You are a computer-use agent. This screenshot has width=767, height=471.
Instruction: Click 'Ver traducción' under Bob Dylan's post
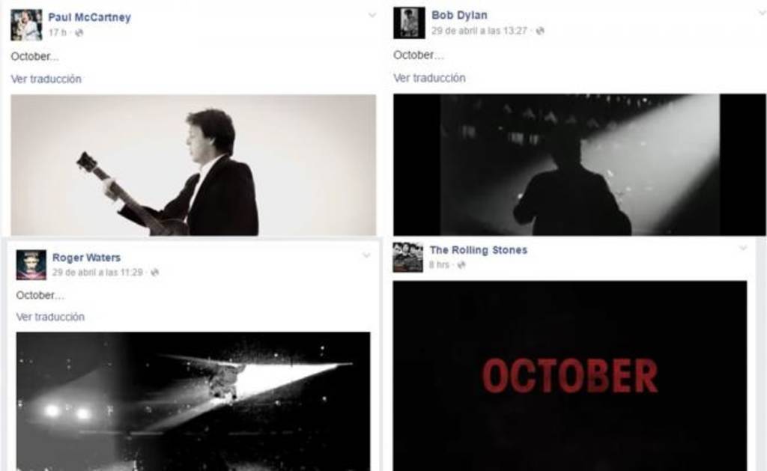(429, 78)
